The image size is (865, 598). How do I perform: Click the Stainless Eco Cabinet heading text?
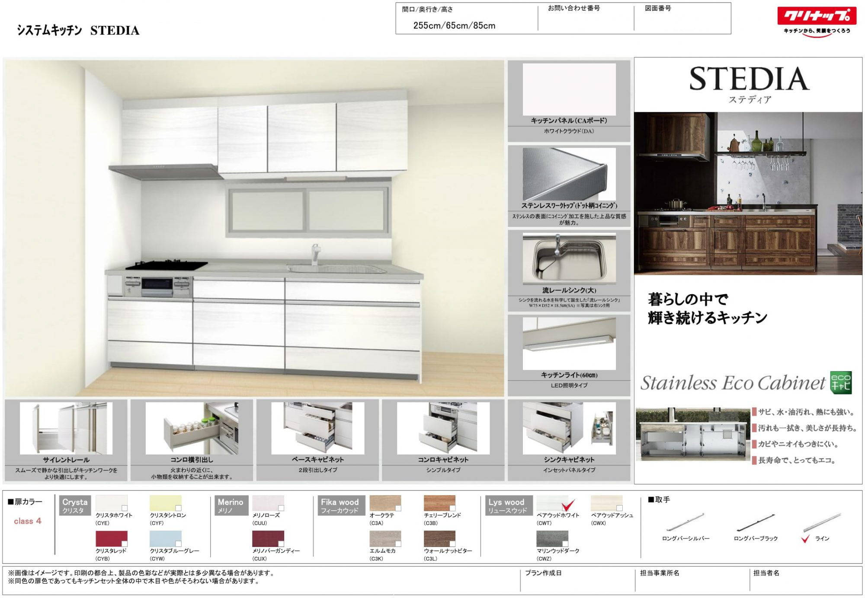coord(733,383)
